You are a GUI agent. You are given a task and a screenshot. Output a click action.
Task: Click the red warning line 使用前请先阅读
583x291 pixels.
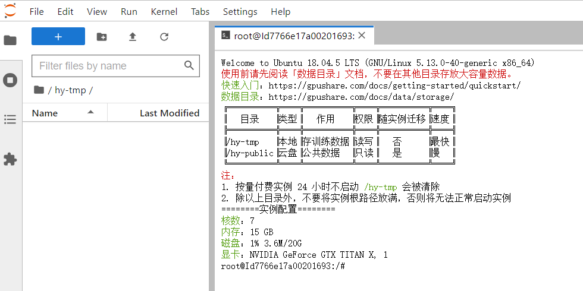[x=367, y=74]
